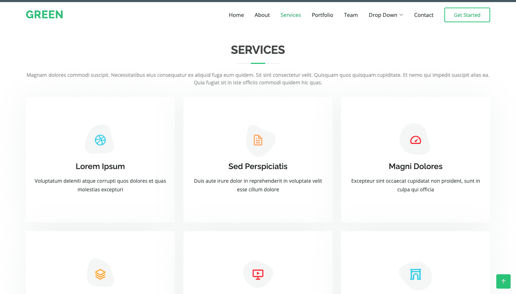Click the blue arch gate icon
This screenshot has height=294, width=516.
click(416, 275)
